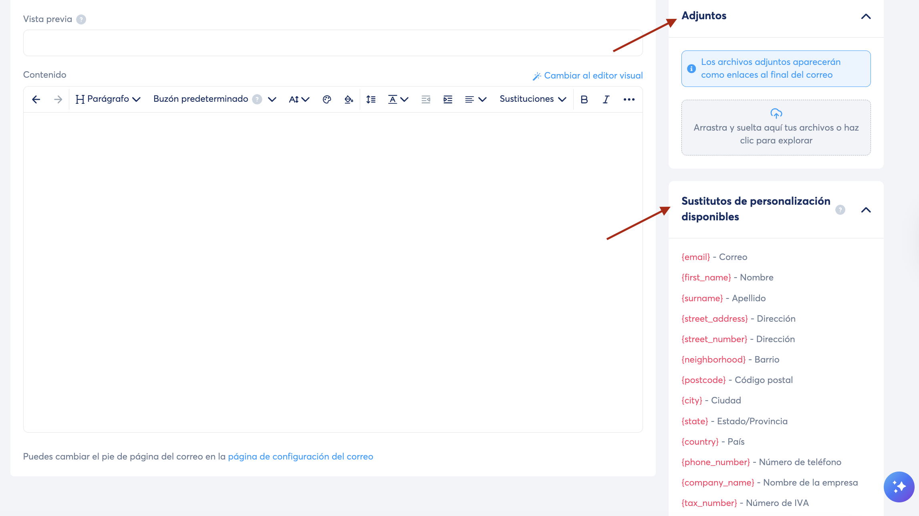Image resolution: width=919 pixels, height=516 pixels.
Task: Open the Sustituciones dropdown menu
Action: pyautogui.click(x=533, y=99)
